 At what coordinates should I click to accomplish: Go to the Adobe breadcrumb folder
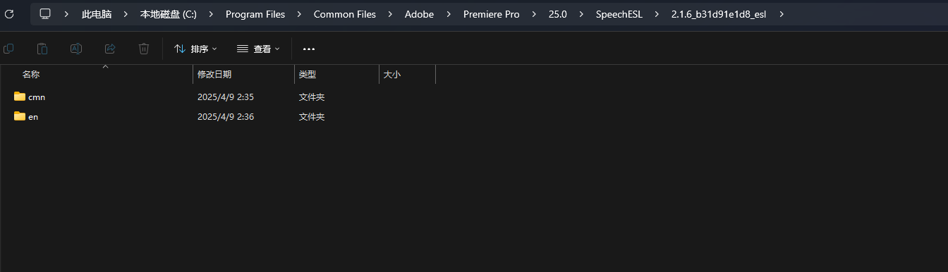(419, 14)
